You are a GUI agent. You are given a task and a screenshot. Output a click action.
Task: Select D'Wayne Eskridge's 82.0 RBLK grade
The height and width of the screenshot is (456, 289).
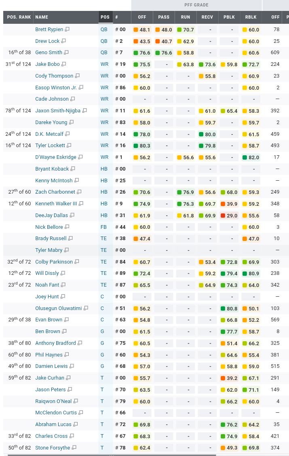pyautogui.click(x=251, y=157)
